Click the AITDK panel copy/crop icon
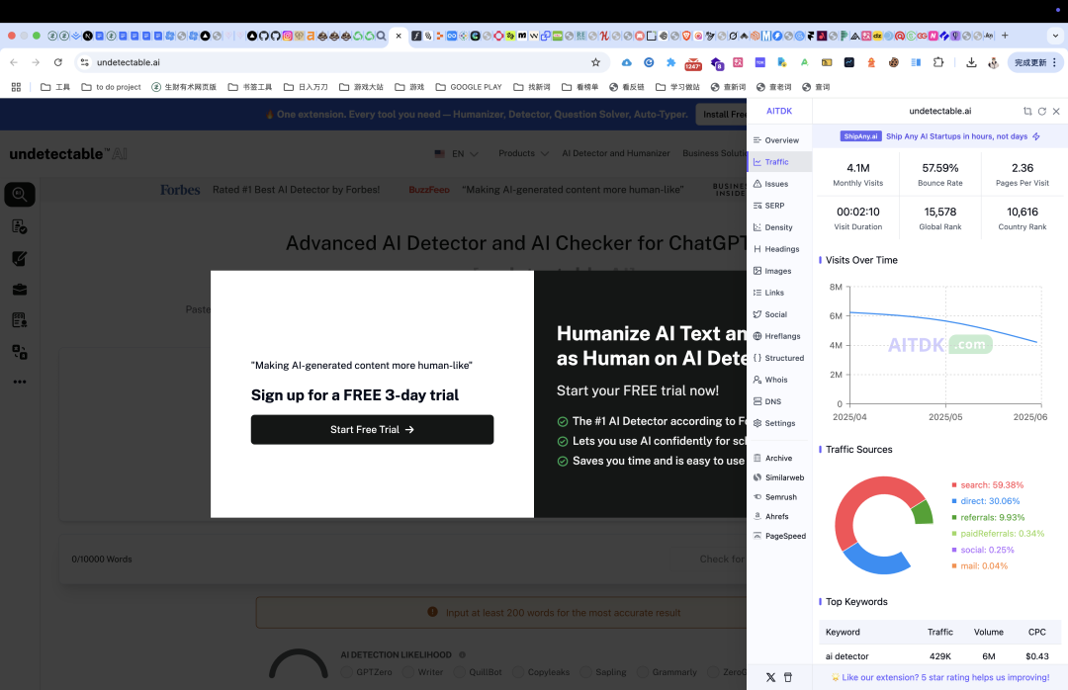This screenshot has width=1068, height=690. [1027, 111]
